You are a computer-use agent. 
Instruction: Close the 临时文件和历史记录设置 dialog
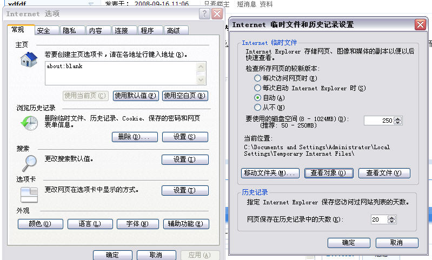[421, 24]
